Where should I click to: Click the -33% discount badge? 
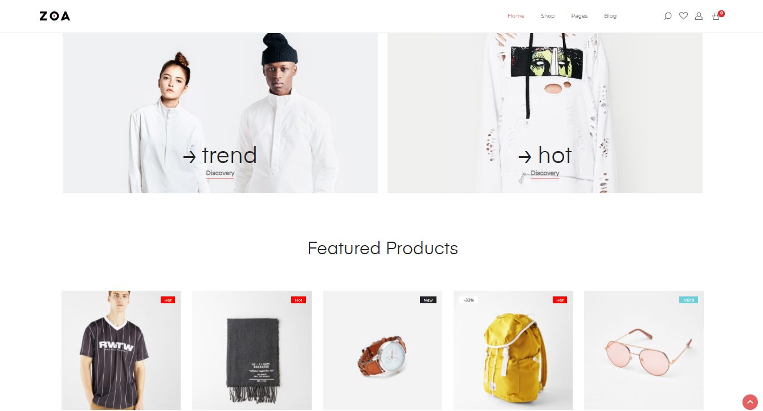(x=468, y=300)
